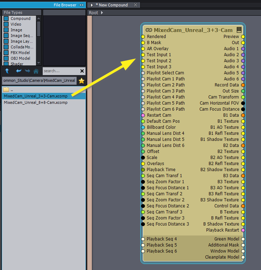The width and height of the screenshot is (261, 270).
Task: Open the parent folder entry
Action: (43, 90)
